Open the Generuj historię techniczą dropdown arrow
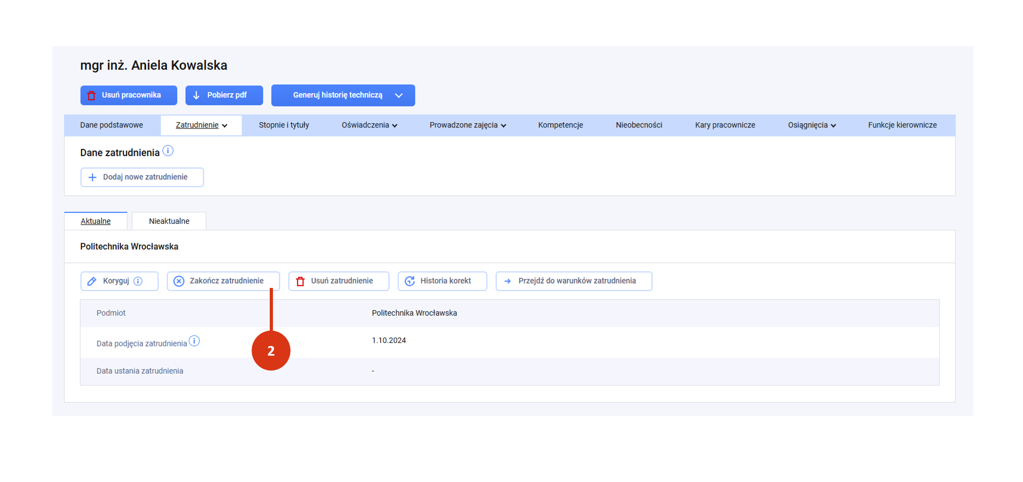 [399, 95]
